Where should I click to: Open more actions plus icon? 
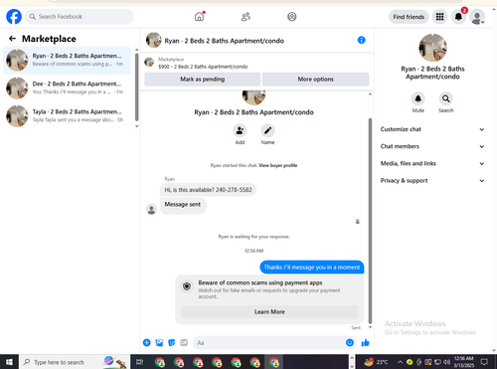(x=147, y=342)
